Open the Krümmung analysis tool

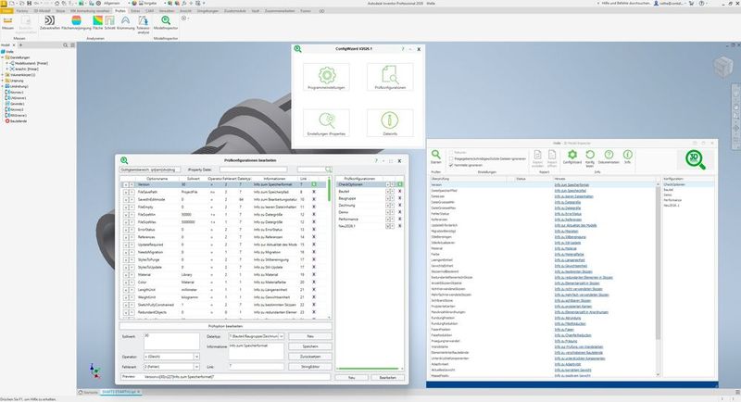point(125,23)
